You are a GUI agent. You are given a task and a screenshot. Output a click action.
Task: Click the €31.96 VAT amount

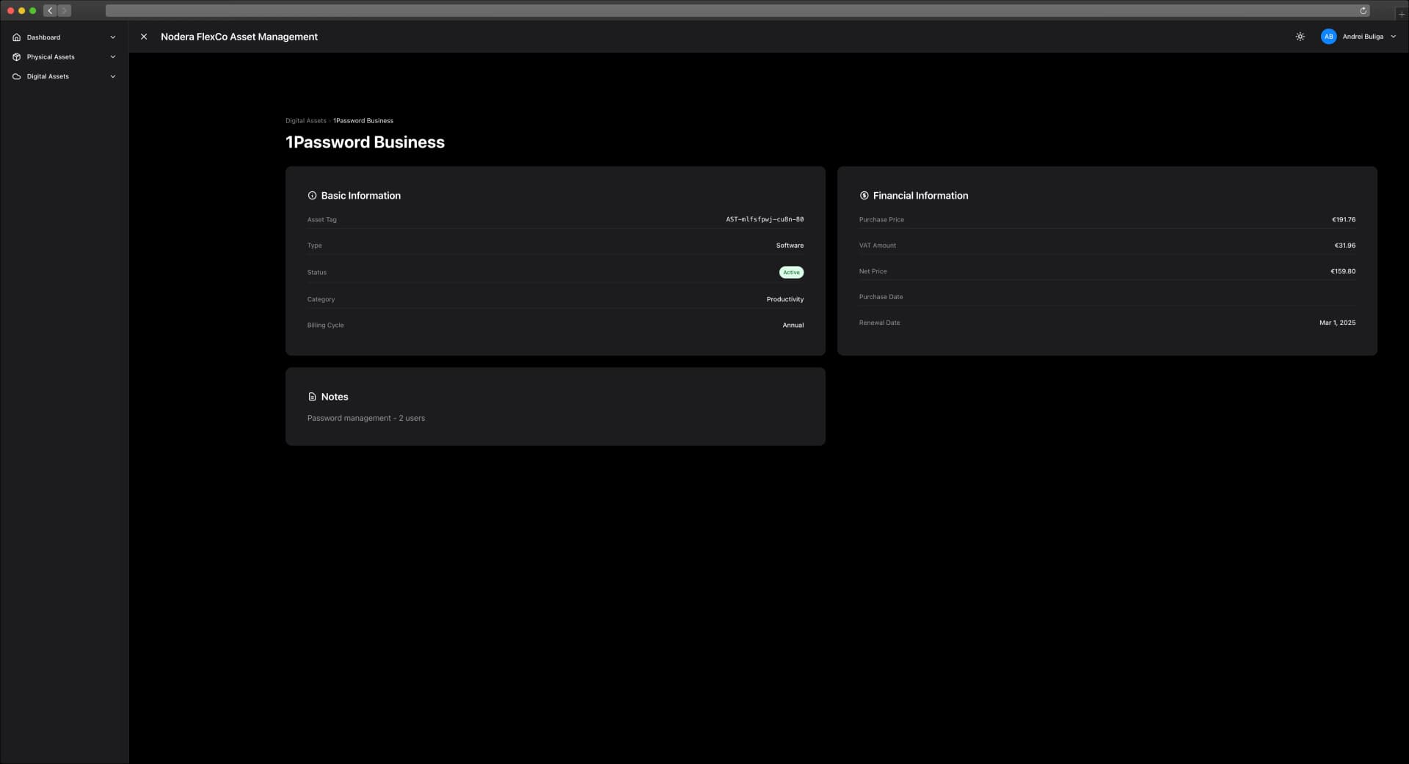click(1344, 246)
